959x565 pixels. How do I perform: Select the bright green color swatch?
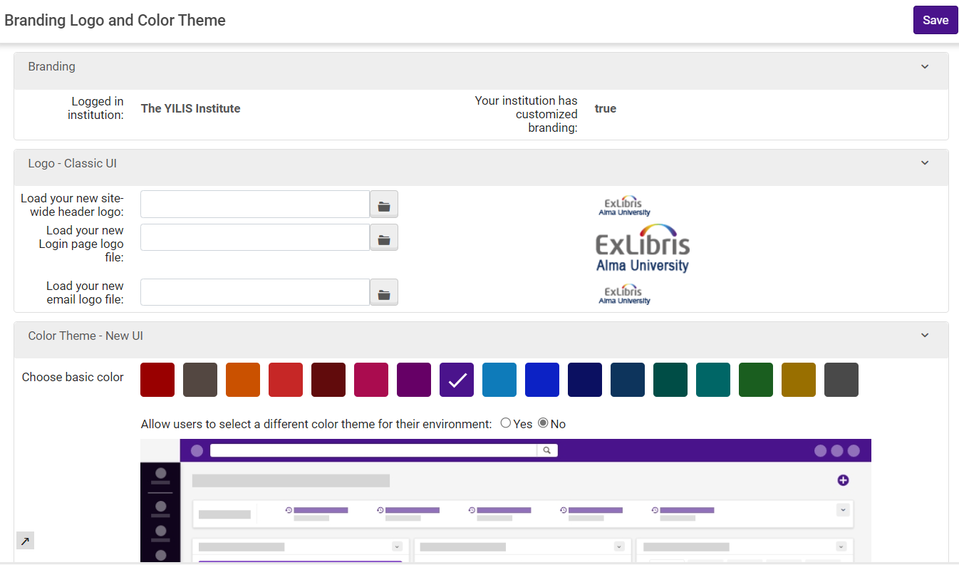point(756,380)
